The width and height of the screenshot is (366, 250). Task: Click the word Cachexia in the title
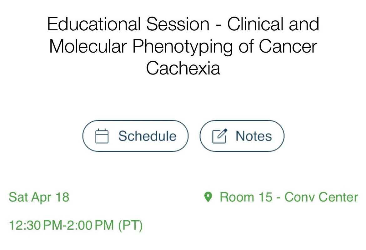click(x=183, y=68)
